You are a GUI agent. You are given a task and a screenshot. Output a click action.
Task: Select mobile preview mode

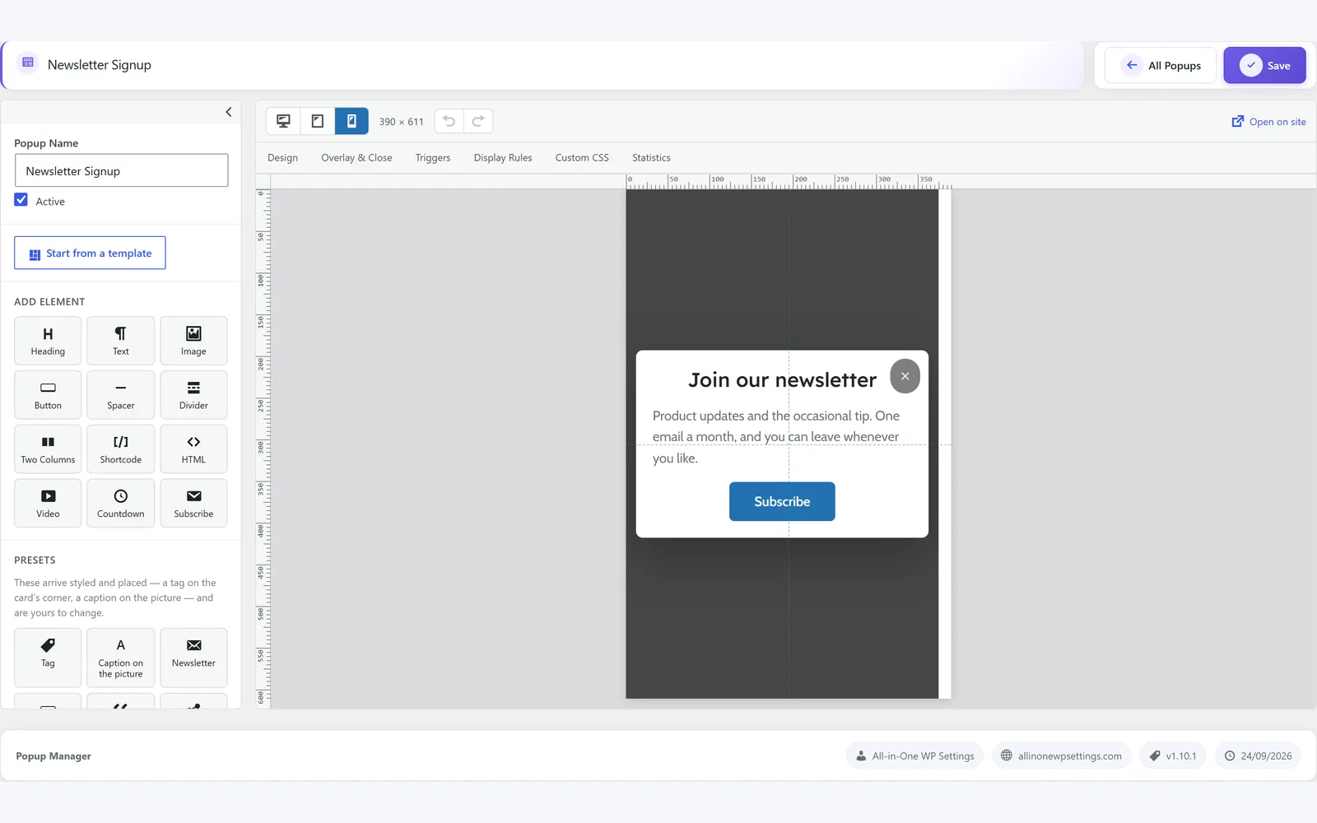pyautogui.click(x=351, y=121)
